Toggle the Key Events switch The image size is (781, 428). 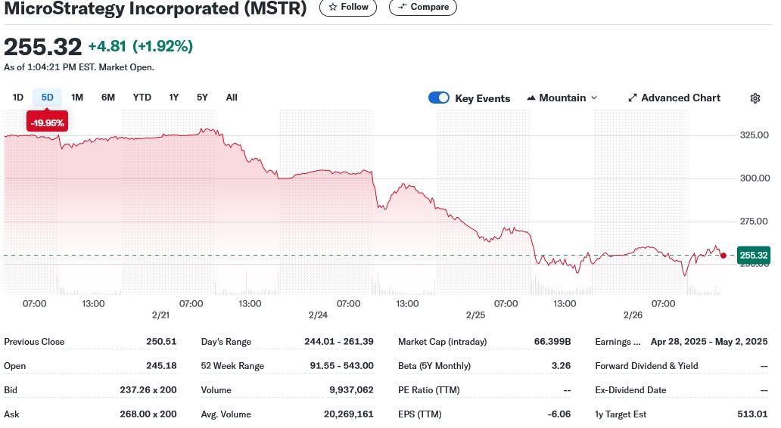pos(439,98)
